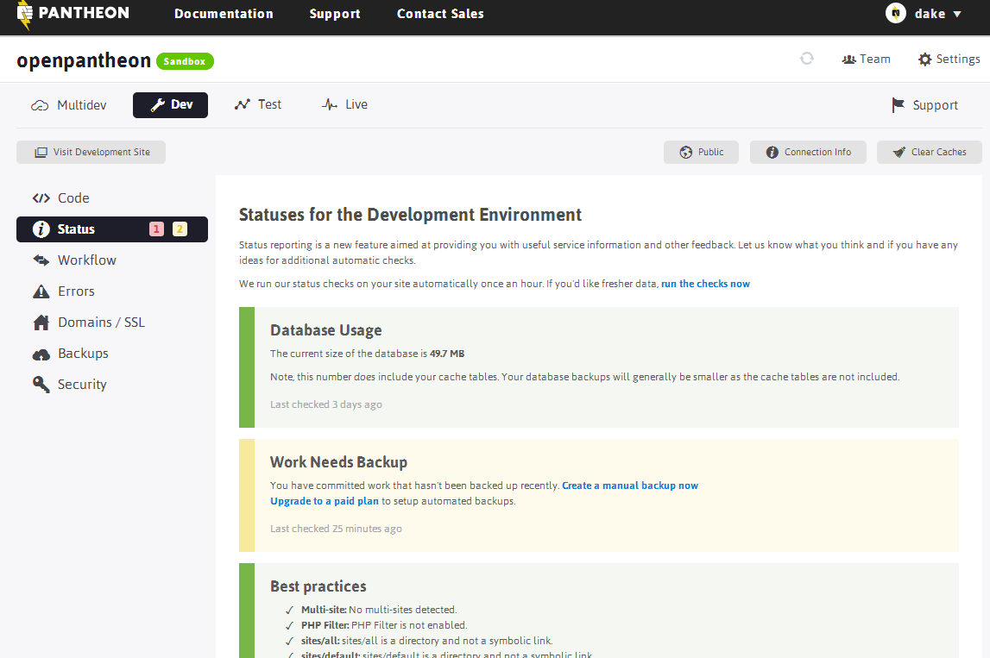Screen dimensions: 990x658
Task: Switch to the Multidev environment tab
Action: tap(69, 104)
